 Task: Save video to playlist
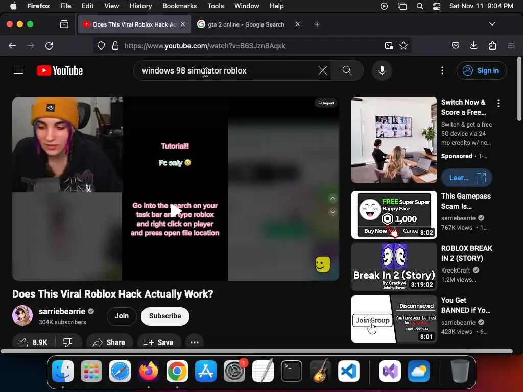click(x=159, y=342)
